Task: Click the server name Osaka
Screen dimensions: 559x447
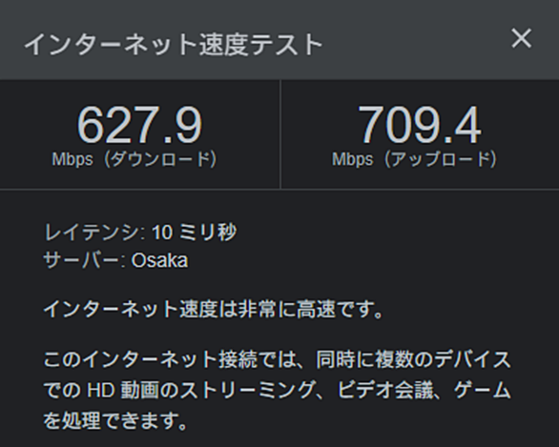Action: click(x=159, y=260)
